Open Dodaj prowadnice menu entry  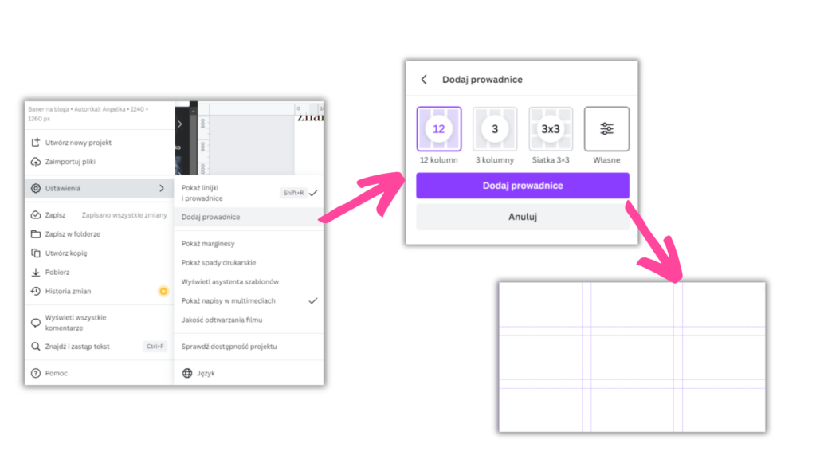click(x=211, y=217)
